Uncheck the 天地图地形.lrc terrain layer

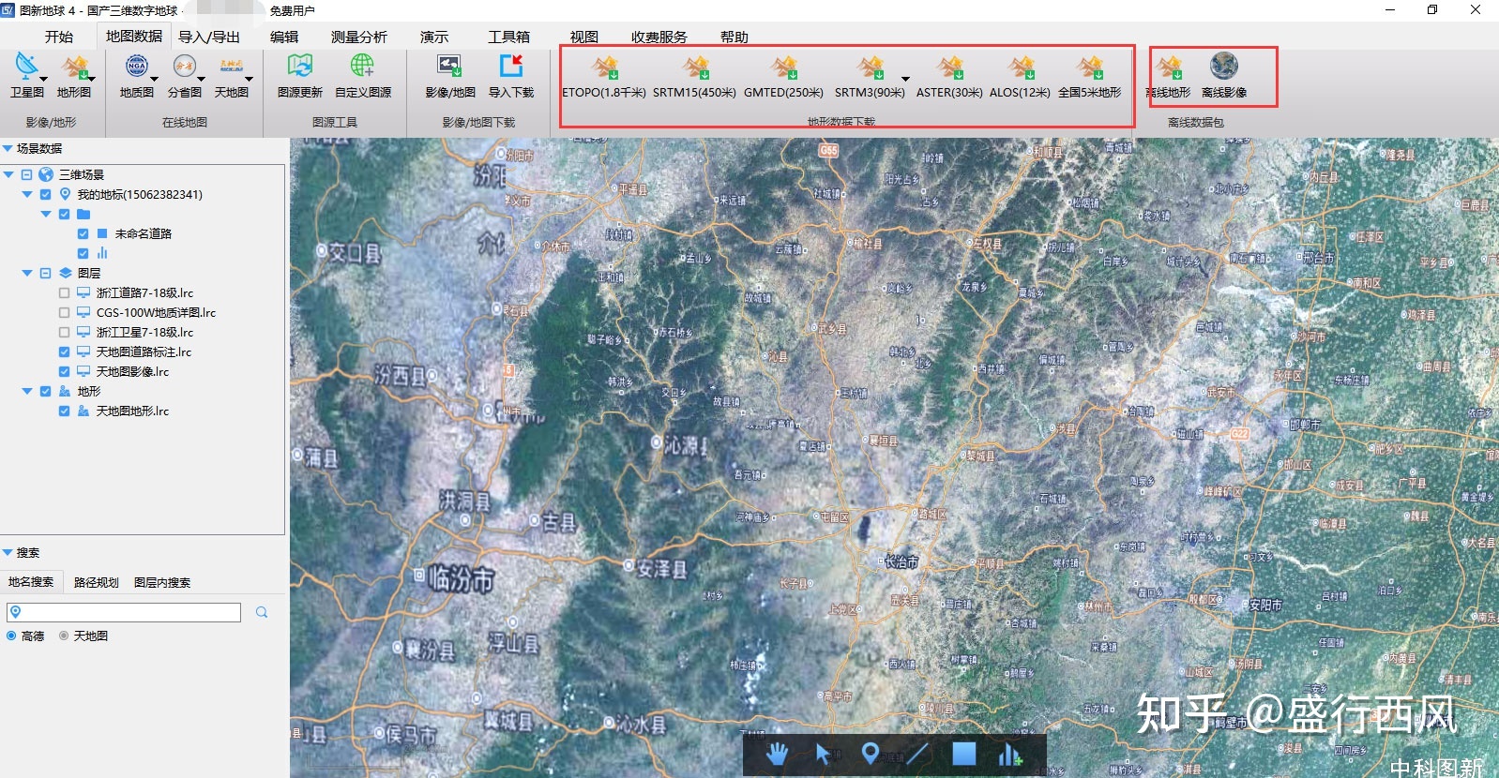click(x=64, y=411)
